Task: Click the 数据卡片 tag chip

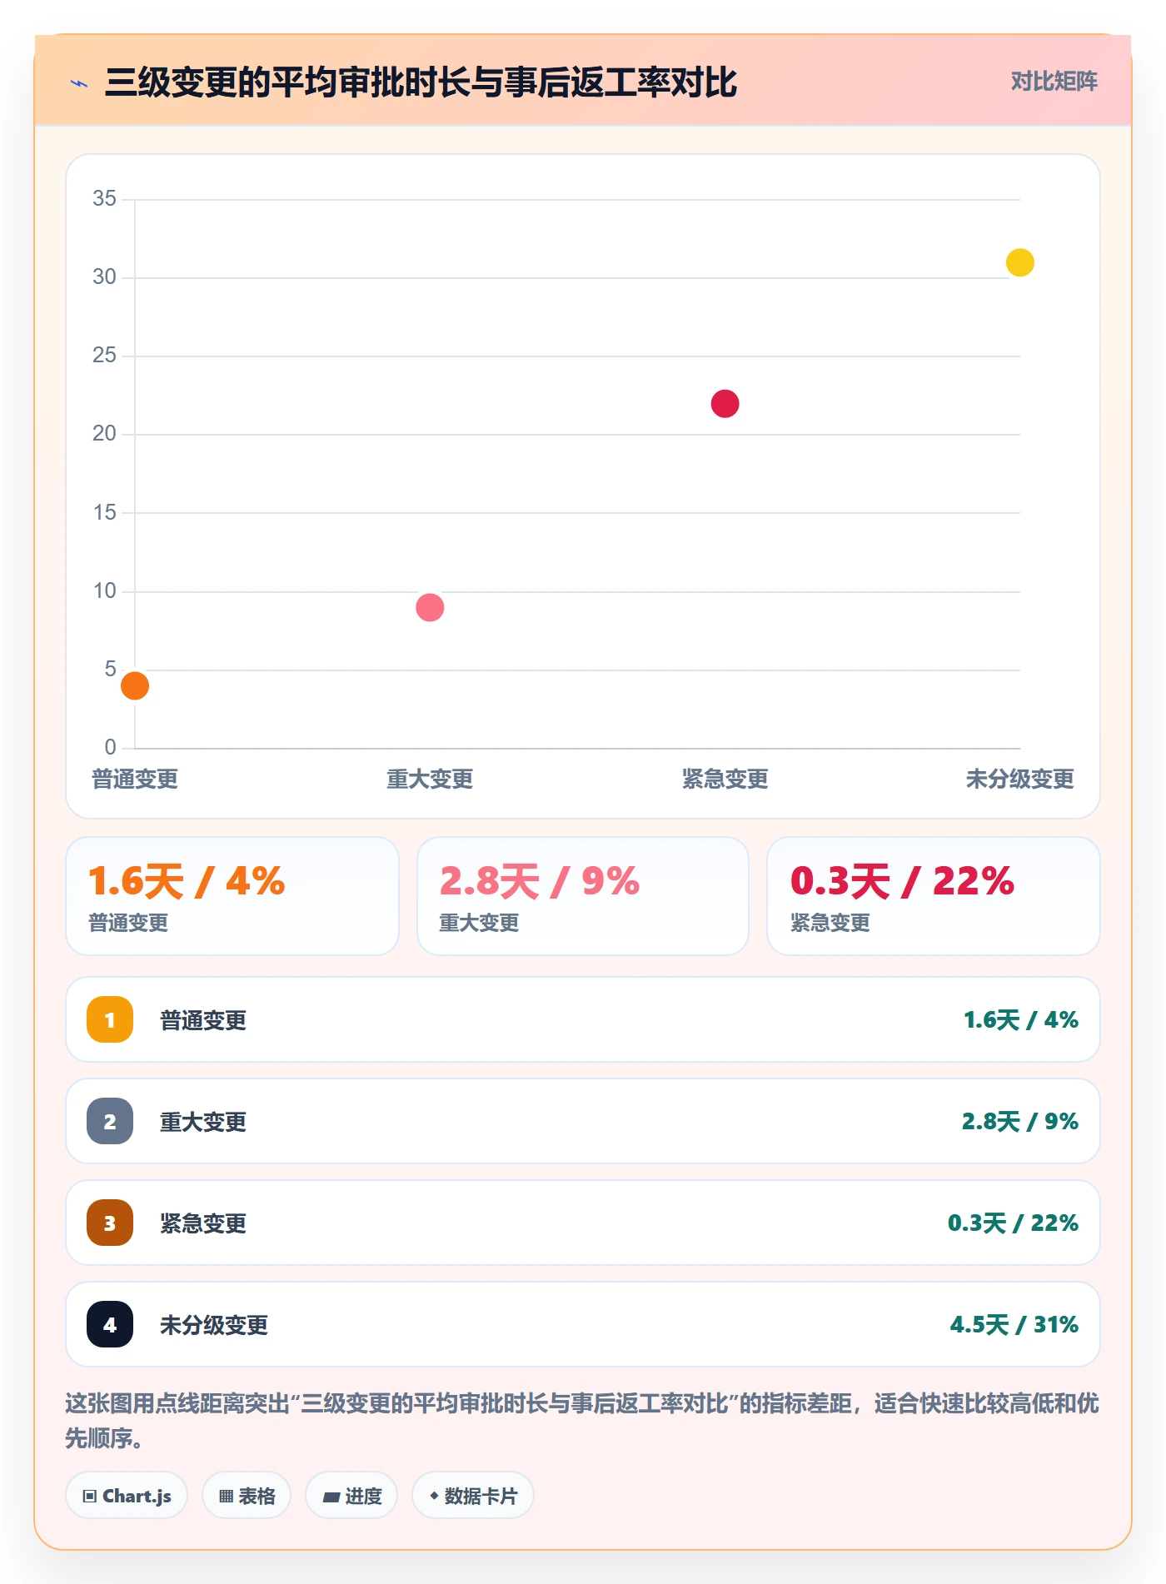Action: pyautogui.click(x=473, y=1496)
